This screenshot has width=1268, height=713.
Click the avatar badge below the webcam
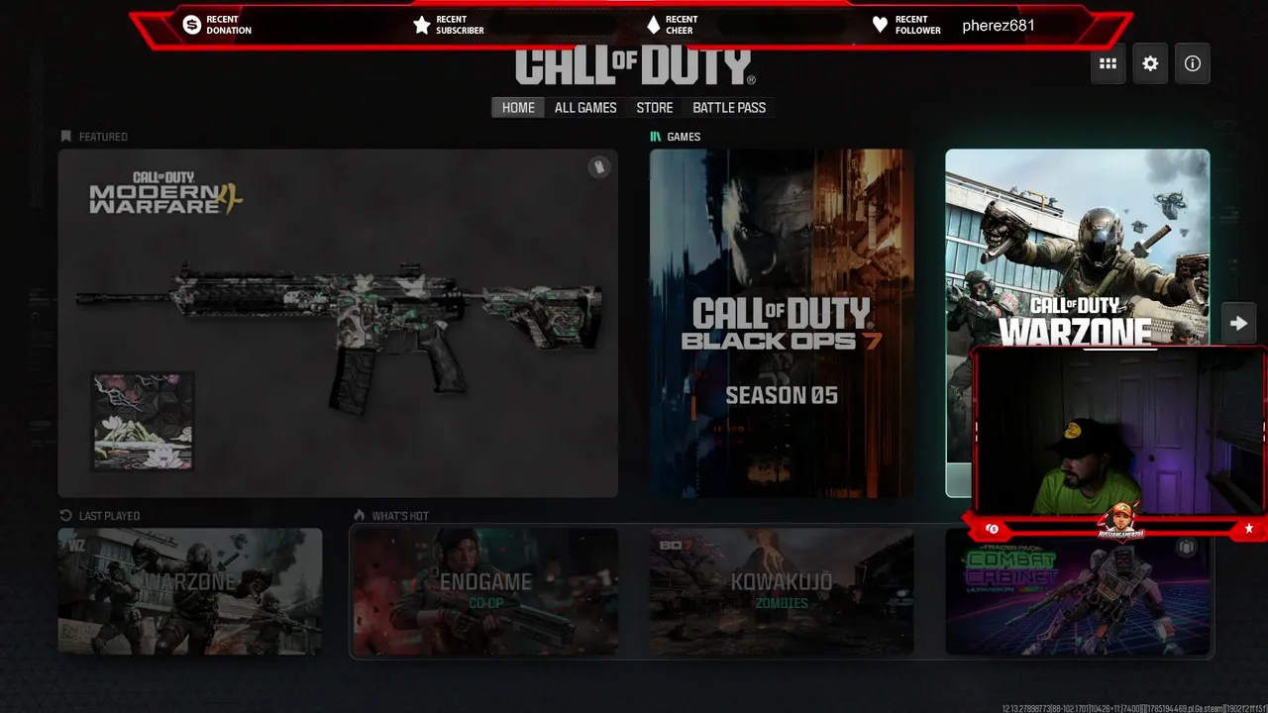[1119, 521]
